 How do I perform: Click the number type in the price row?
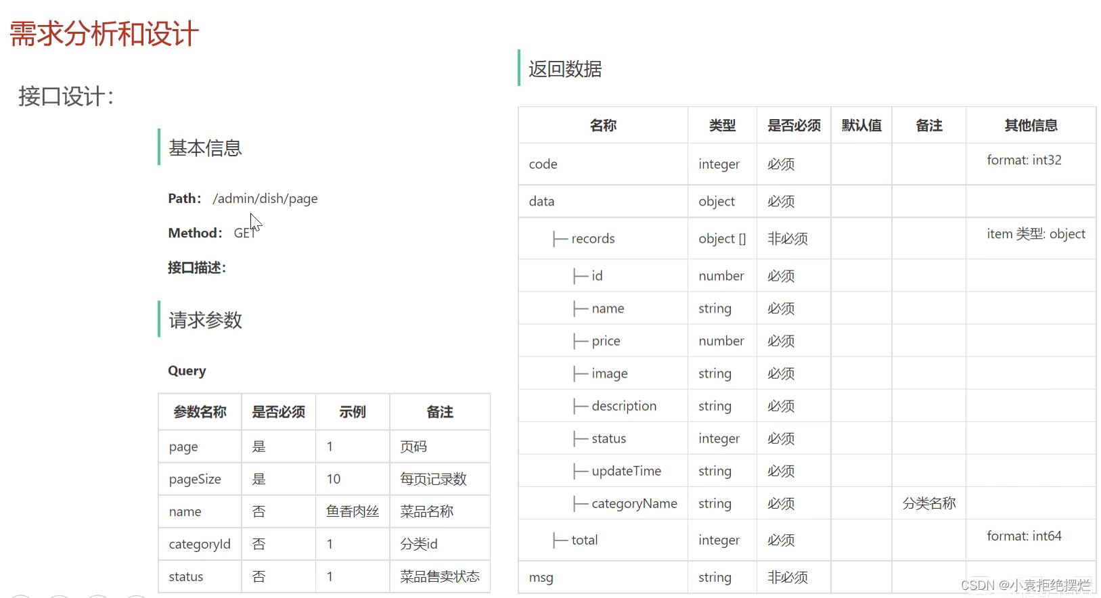pyautogui.click(x=721, y=340)
